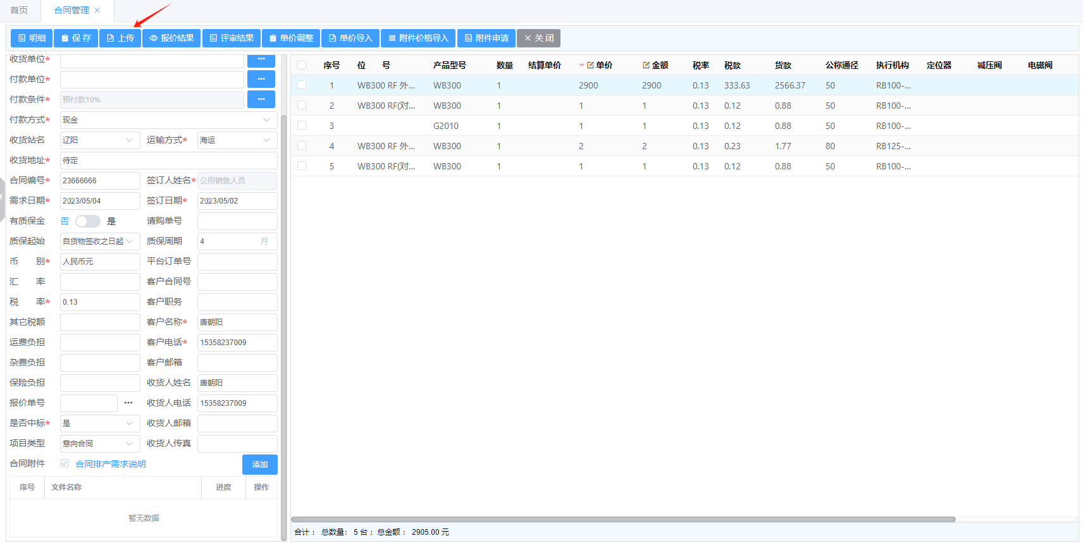This screenshot has width=1083, height=543.
Task: Click the horizontal scrollbar under the table
Action: (623, 520)
